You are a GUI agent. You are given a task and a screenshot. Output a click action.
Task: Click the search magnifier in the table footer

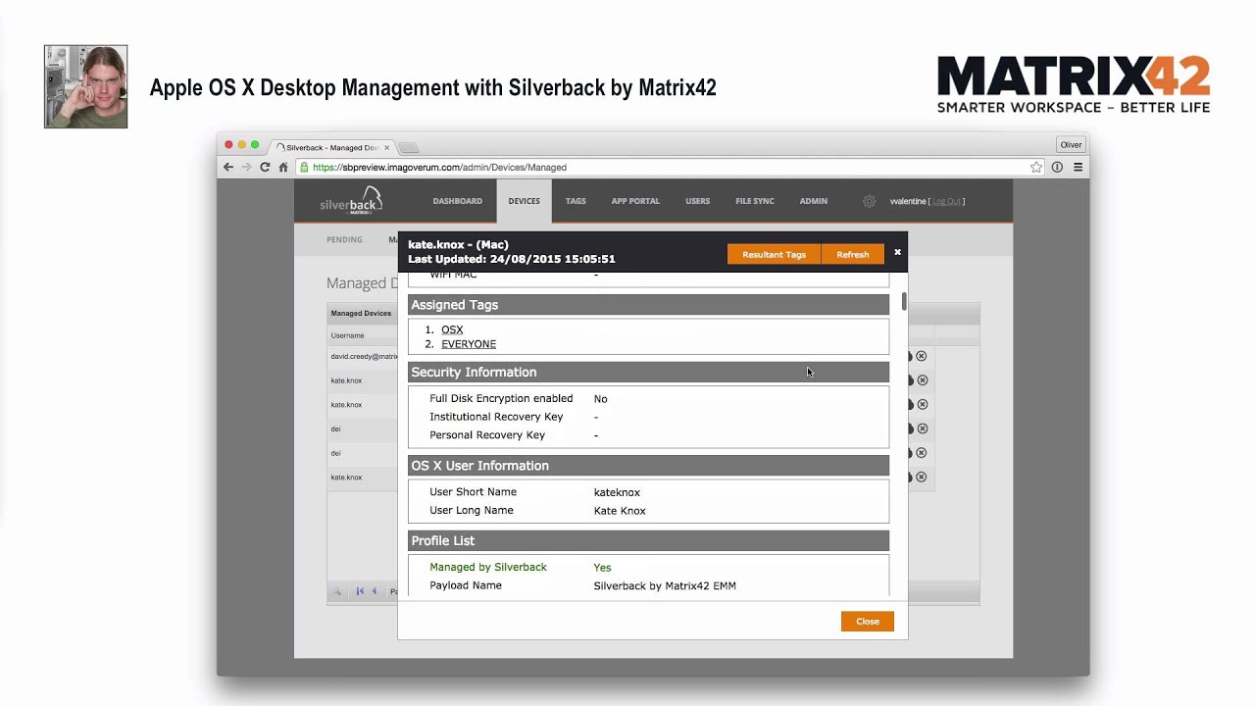coord(335,591)
